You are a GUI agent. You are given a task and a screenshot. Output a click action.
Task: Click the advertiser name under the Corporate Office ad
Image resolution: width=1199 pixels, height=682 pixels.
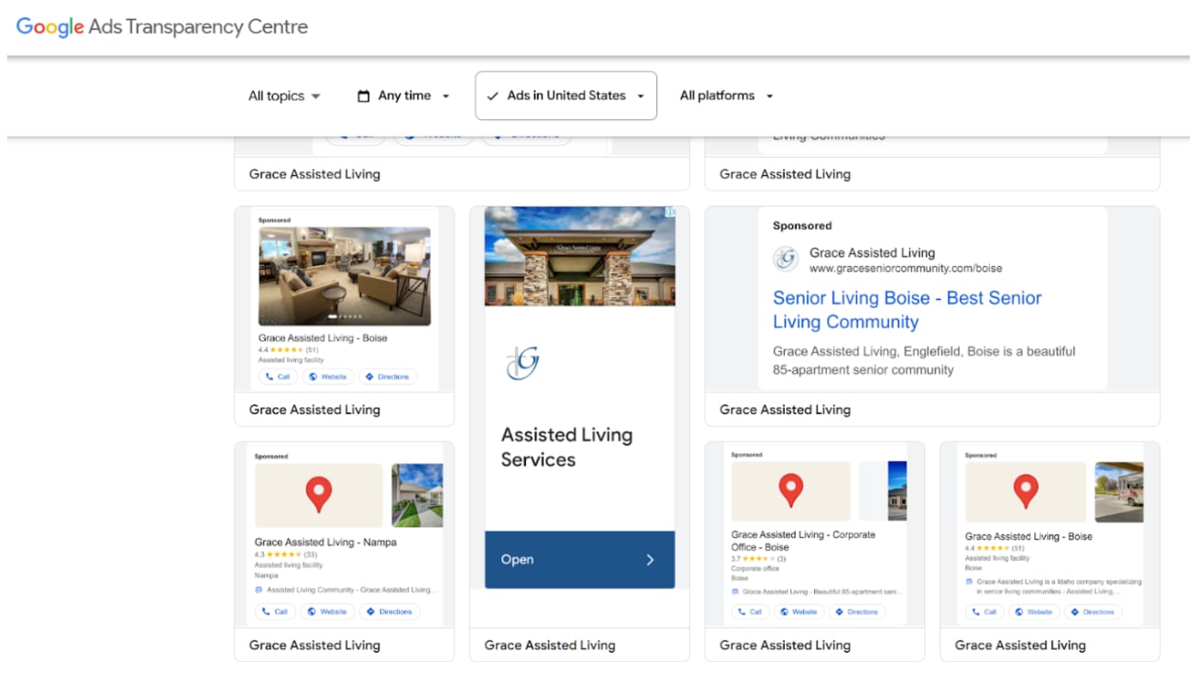(x=786, y=645)
